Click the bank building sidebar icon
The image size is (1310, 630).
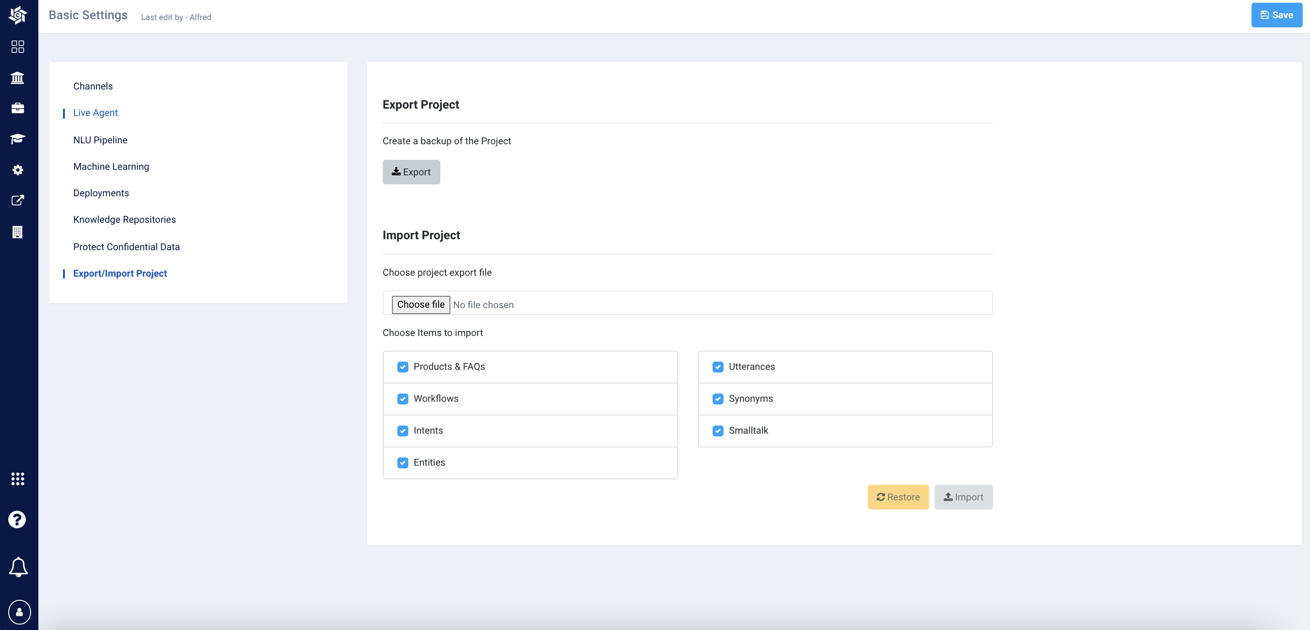tap(18, 78)
